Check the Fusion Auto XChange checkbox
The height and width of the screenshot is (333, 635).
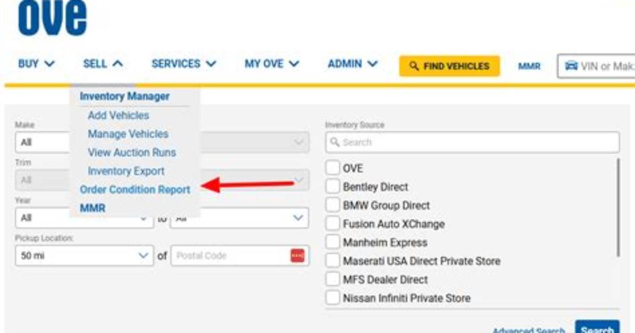[332, 224]
